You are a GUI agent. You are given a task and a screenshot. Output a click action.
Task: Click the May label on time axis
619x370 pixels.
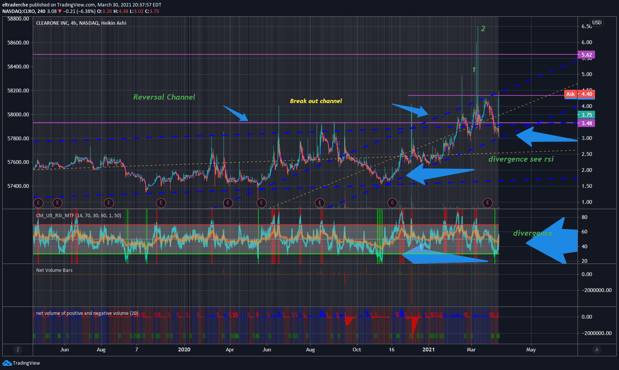531,349
